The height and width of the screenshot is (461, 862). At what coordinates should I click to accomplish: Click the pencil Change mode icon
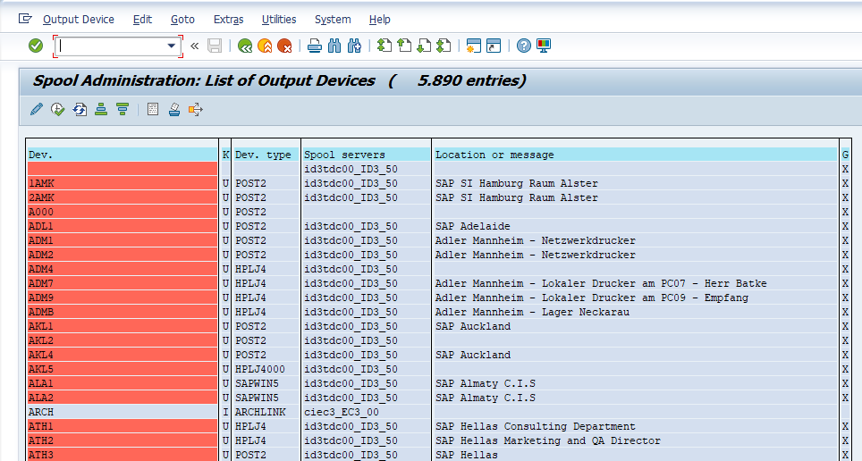click(37, 109)
